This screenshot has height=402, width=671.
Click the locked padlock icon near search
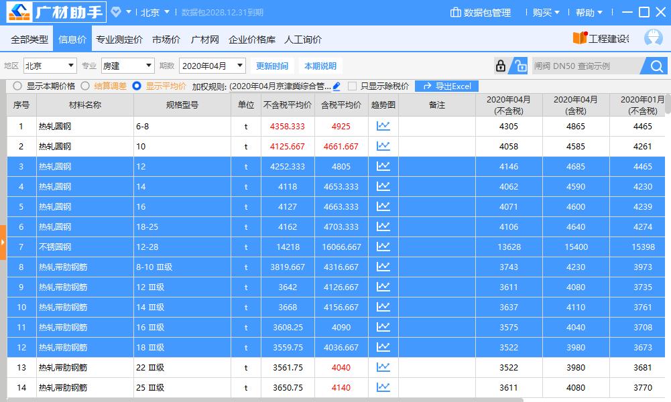pos(499,66)
